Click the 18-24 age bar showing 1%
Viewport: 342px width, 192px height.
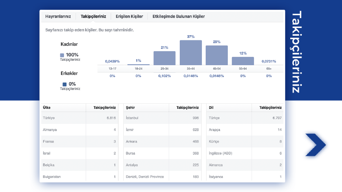click(x=138, y=65)
